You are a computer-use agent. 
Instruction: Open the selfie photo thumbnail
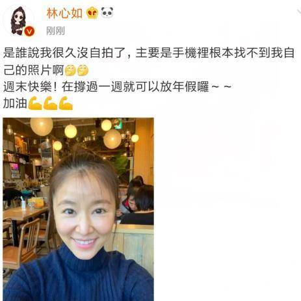click(x=78, y=209)
